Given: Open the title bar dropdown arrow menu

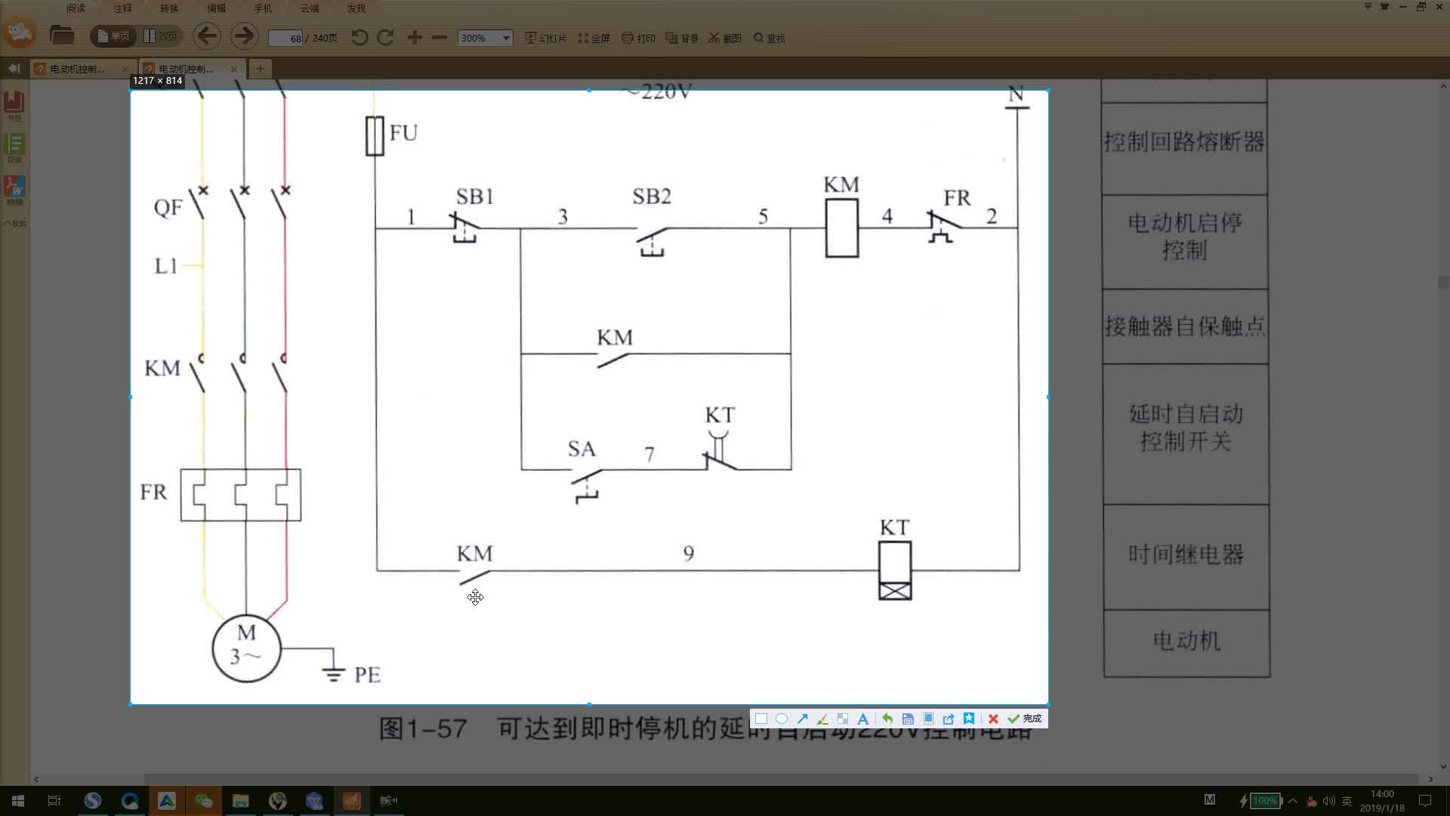Looking at the screenshot, I should coord(1368,7).
